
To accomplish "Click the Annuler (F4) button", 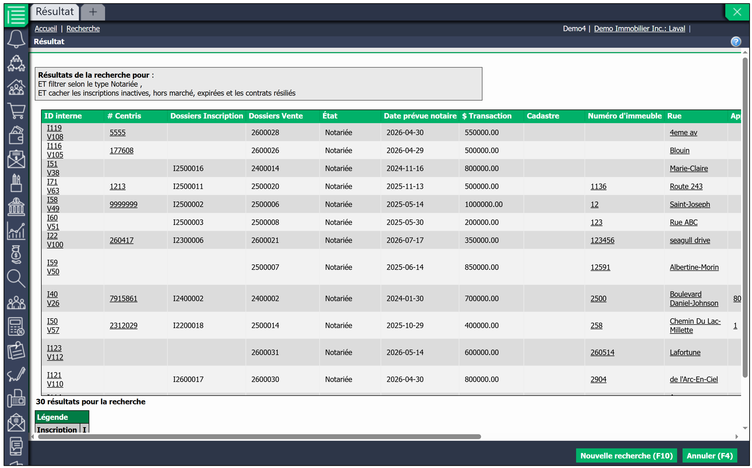I will [x=709, y=455].
